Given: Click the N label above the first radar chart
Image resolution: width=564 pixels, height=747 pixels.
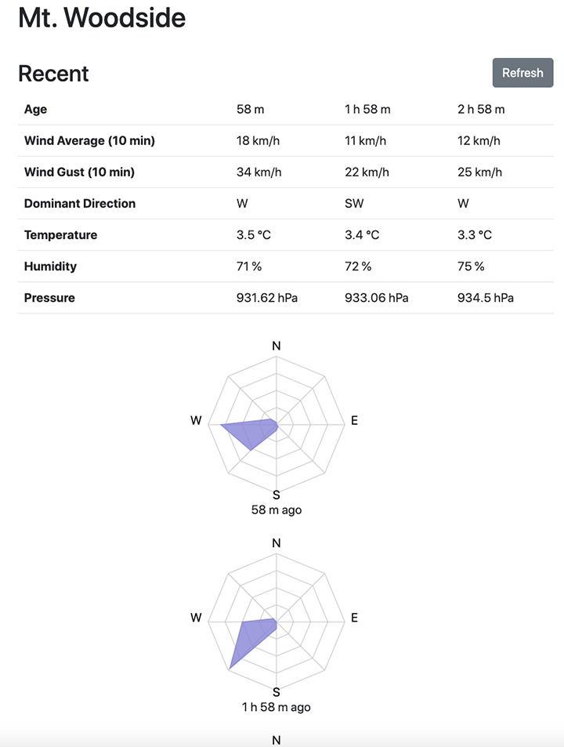Looking at the screenshot, I should [x=276, y=346].
